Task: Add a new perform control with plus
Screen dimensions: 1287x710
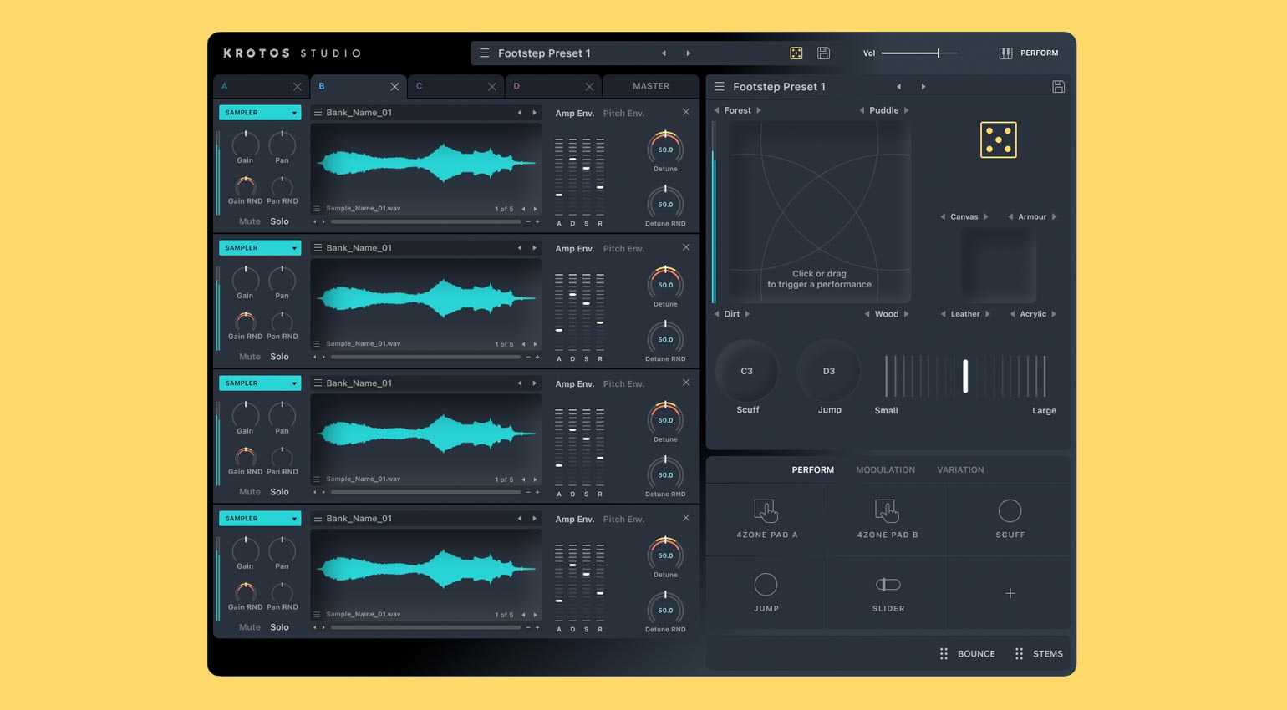Action: click(1010, 593)
